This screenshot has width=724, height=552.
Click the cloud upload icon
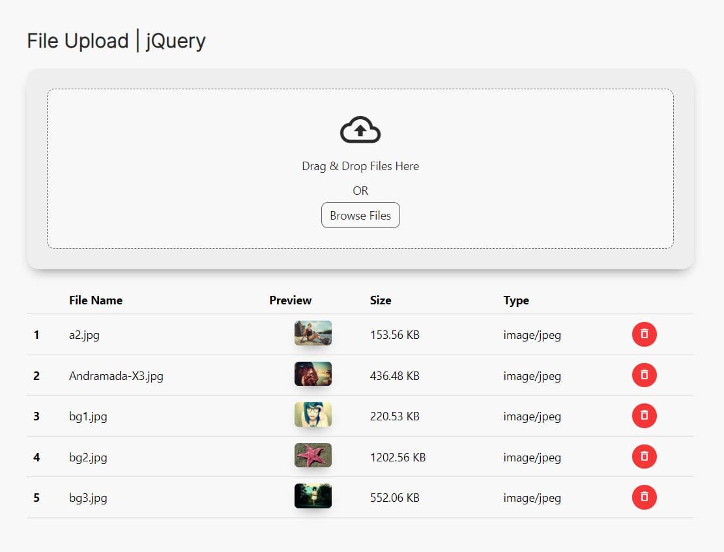click(x=360, y=130)
